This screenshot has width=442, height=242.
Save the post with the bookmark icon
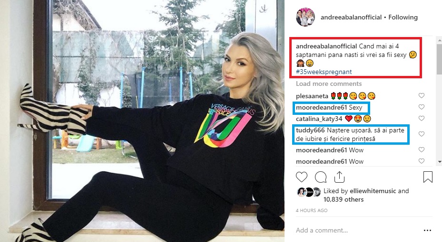[428, 177]
